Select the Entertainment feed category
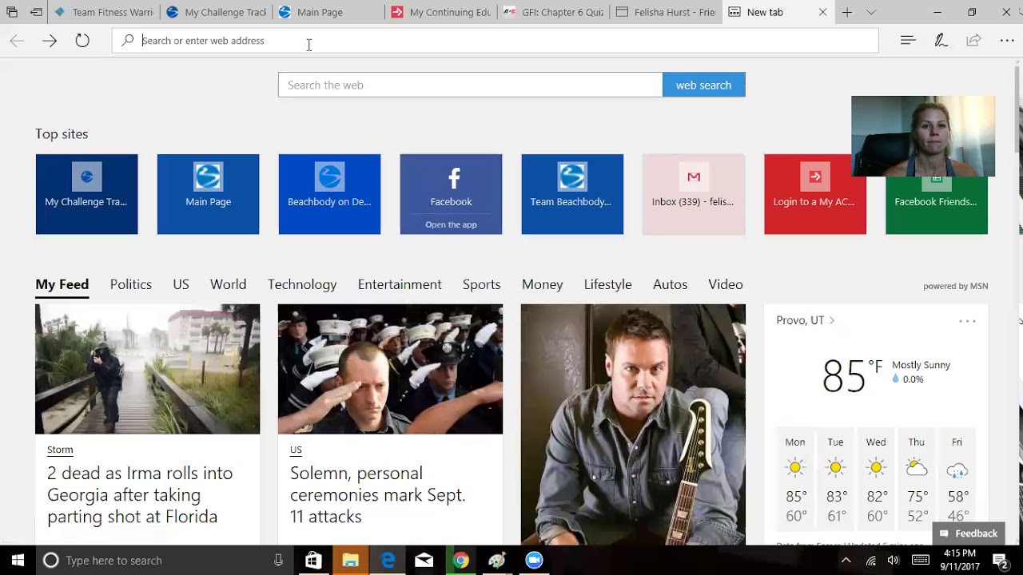This screenshot has width=1023, height=575. (400, 284)
